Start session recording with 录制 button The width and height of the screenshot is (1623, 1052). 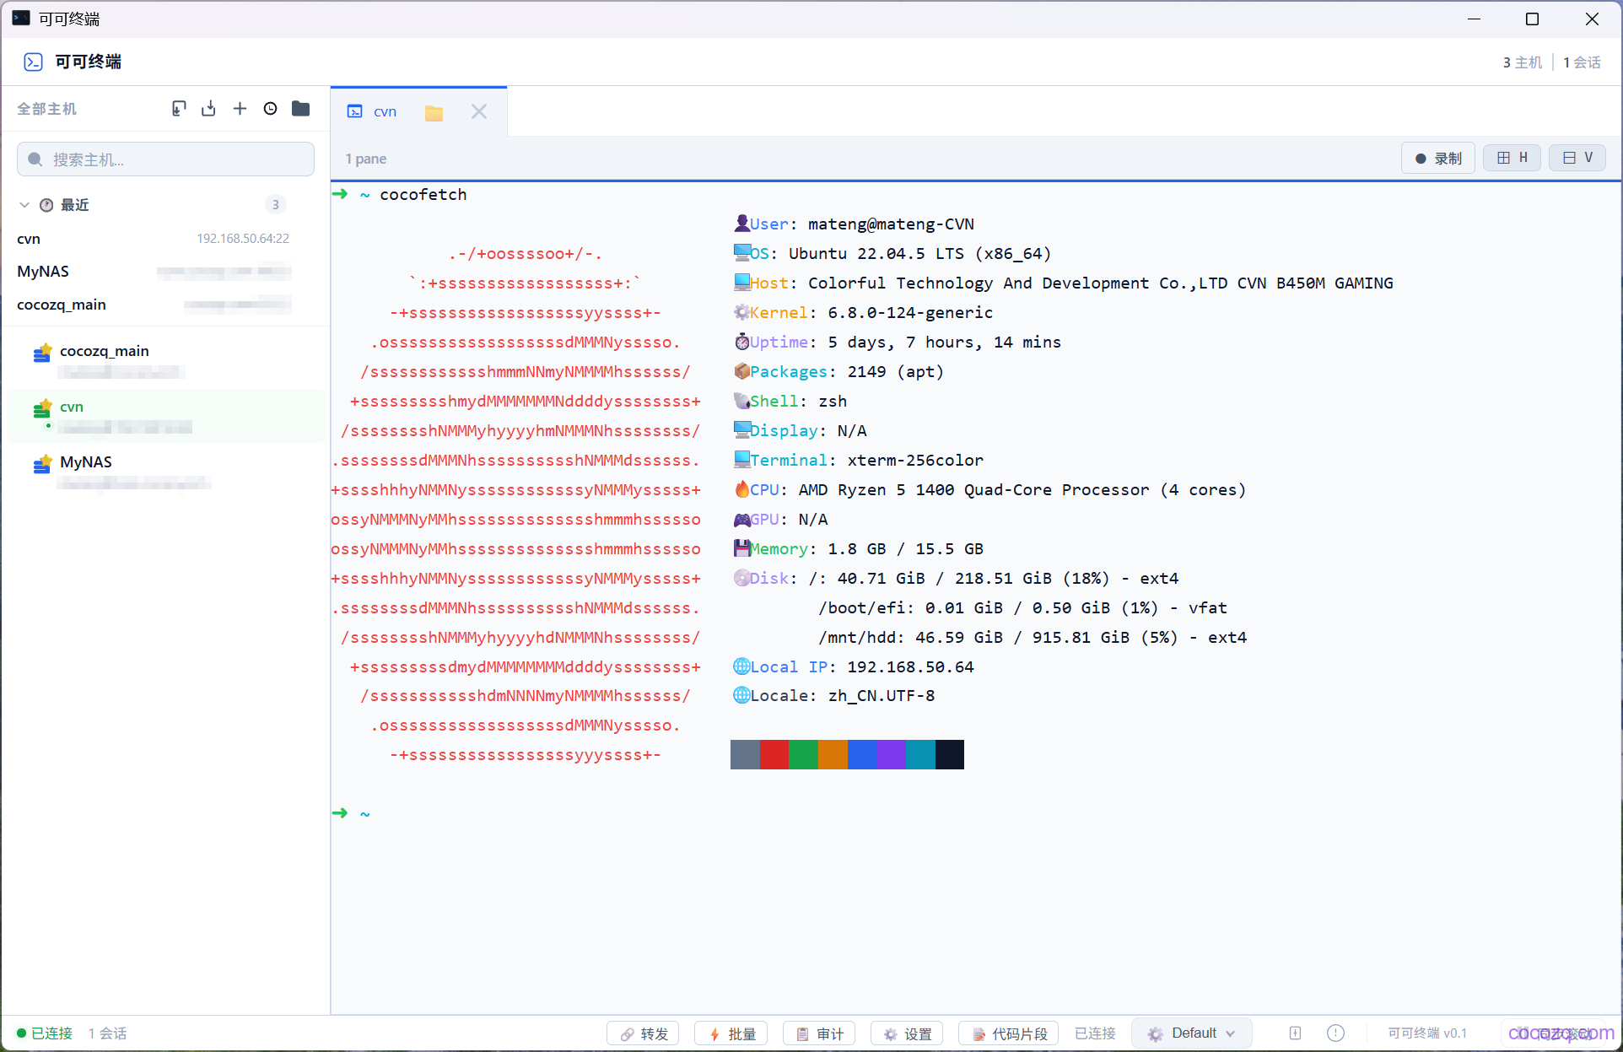pyautogui.click(x=1437, y=159)
